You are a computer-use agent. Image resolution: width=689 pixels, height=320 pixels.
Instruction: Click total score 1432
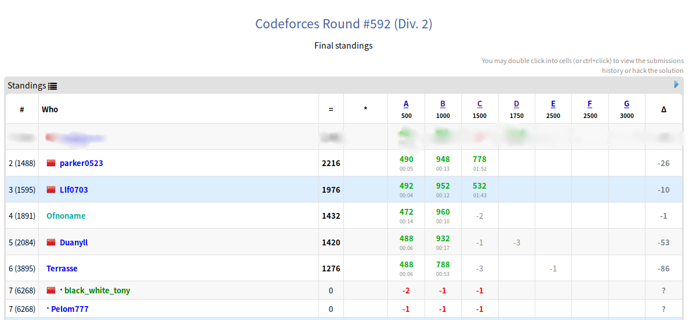(331, 216)
